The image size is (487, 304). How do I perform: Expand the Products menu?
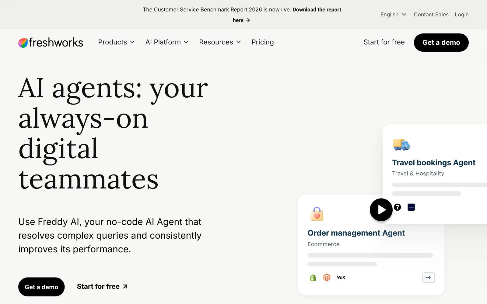[116, 42]
